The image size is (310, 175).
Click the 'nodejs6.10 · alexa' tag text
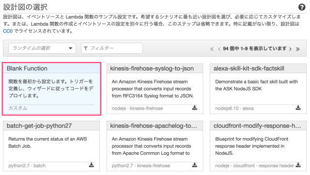234,108
